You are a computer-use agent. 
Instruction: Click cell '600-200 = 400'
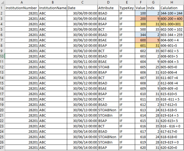coord(172,19)
